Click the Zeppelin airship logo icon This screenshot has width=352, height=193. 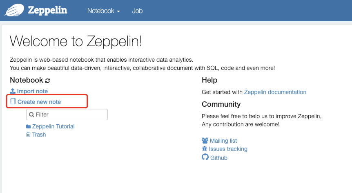(x=13, y=10)
